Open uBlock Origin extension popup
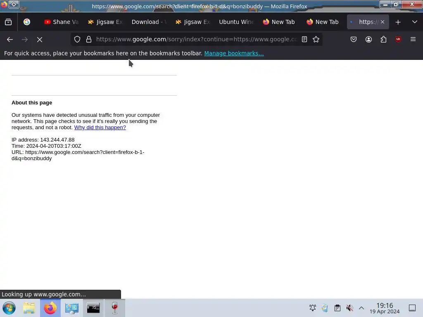The width and height of the screenshot is (423, 317). (398, 39)
